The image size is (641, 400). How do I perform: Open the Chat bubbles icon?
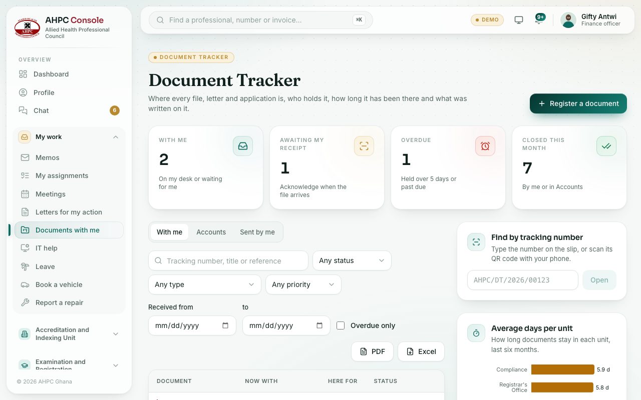click(23, 110)
